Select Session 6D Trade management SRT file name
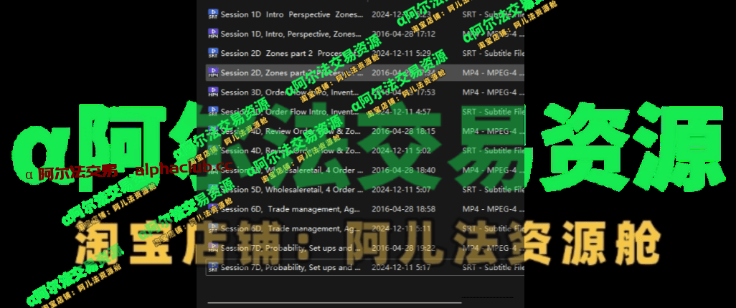 tap(287, 228)
